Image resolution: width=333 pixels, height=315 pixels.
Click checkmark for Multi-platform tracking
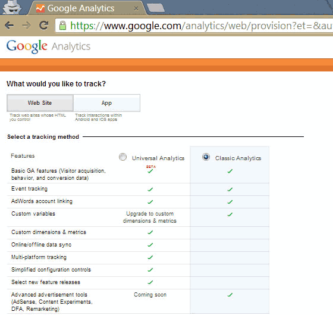[150, 257]
